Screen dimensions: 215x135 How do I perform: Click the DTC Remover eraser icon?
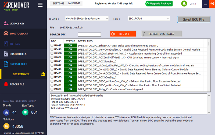[x=43, y=74]
